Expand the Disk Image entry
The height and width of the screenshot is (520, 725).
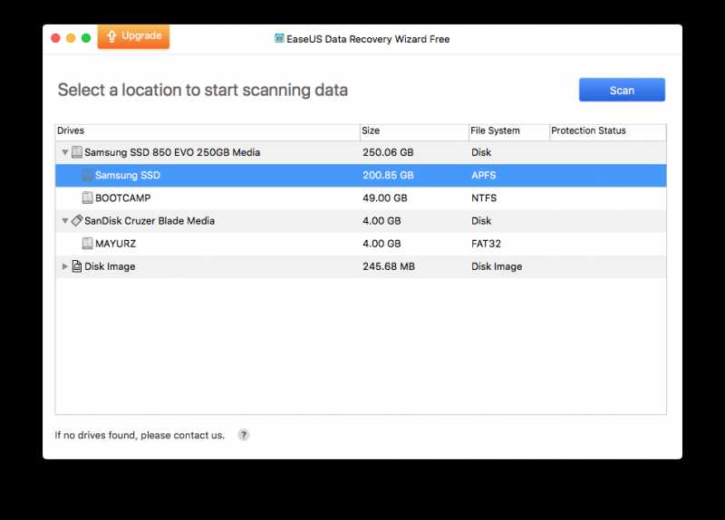click(64, 266)
